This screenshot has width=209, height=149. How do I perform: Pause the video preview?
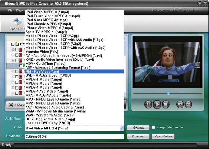(148, 104)
